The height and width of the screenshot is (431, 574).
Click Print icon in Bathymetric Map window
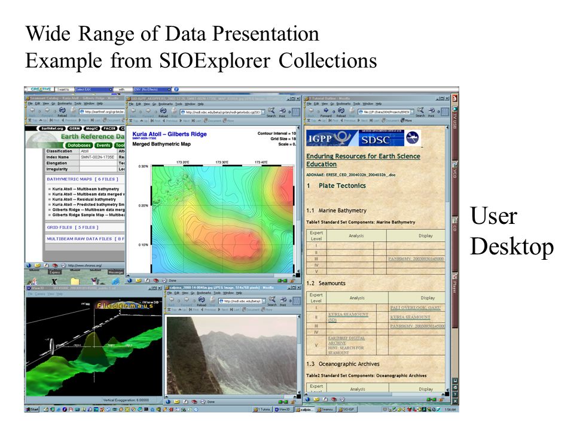coord(282,111)
